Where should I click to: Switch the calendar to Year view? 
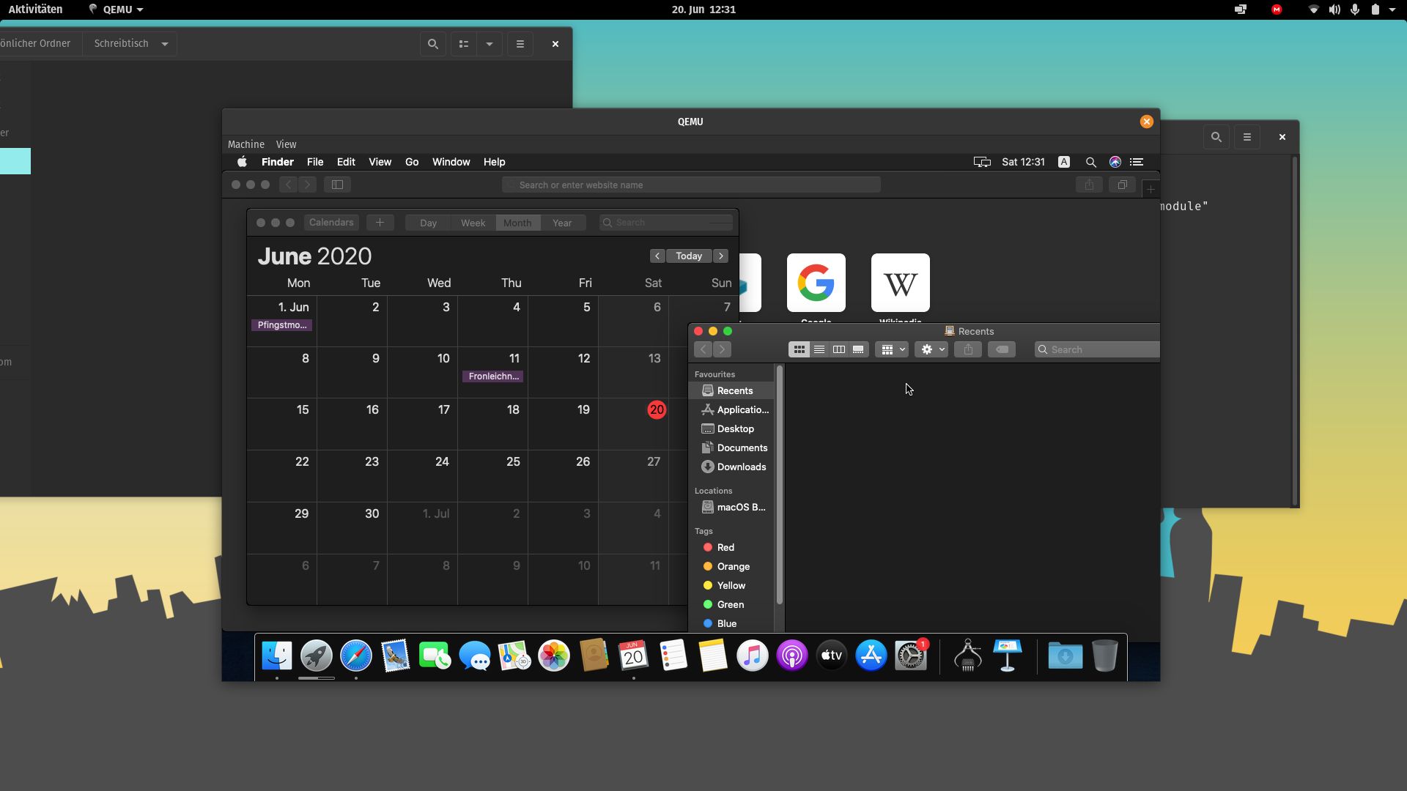[x=562, y=223]
